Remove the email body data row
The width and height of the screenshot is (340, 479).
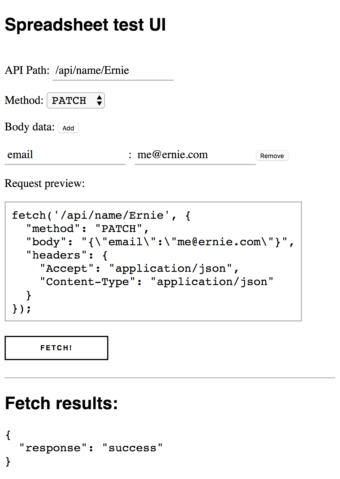(272, 156)
